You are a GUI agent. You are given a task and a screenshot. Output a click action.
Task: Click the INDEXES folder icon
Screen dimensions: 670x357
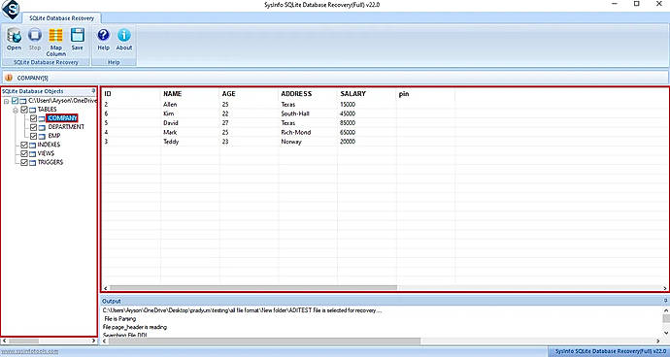(x=33, y=146)
